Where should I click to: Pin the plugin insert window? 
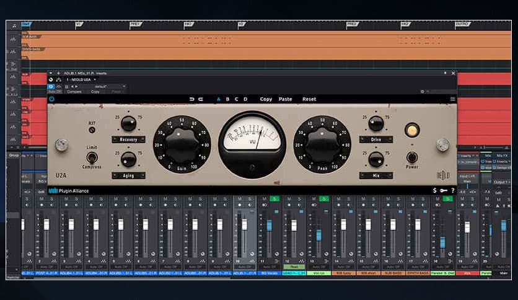445,73
